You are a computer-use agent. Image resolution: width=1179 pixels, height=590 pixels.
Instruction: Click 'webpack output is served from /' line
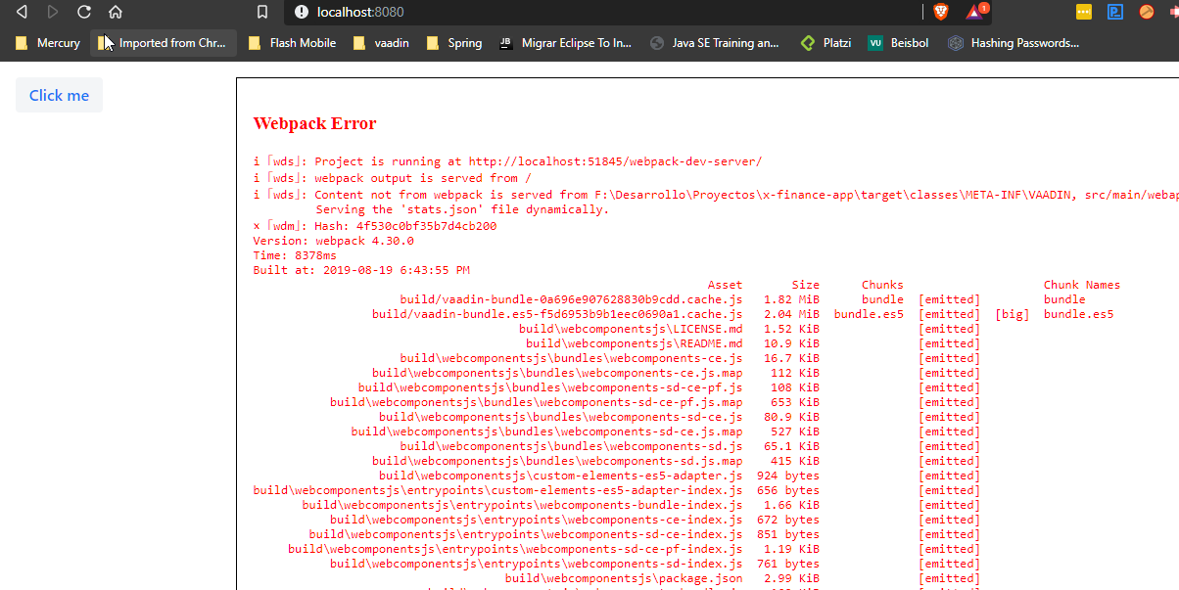point(392,178)
